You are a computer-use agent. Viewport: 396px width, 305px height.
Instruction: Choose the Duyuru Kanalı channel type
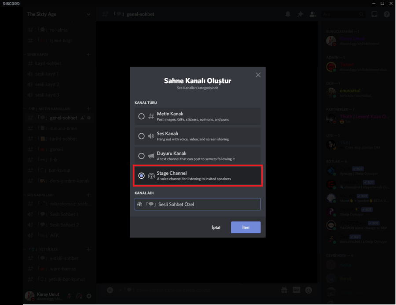pos(141,156)
